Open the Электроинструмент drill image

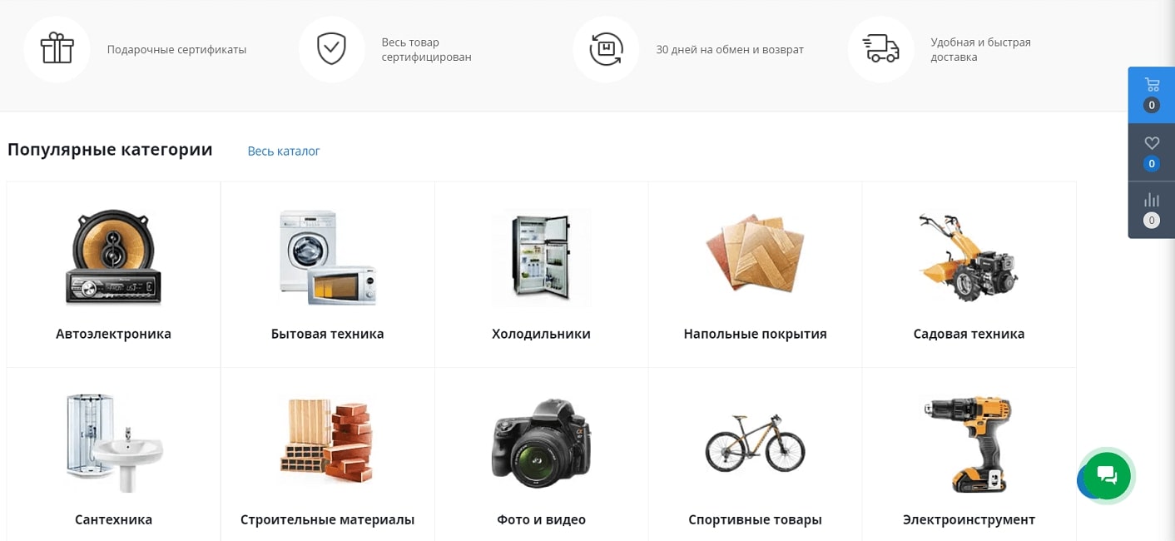(x=969, y=444)
